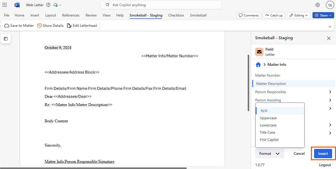Screen dimensions: 336x169
Task: Open the Microsoft 365 app launcher grid
Action: pos(5,5)
